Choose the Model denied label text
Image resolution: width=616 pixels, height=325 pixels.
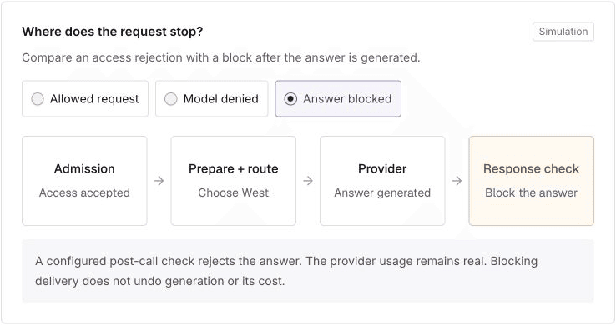pos(221,99)
